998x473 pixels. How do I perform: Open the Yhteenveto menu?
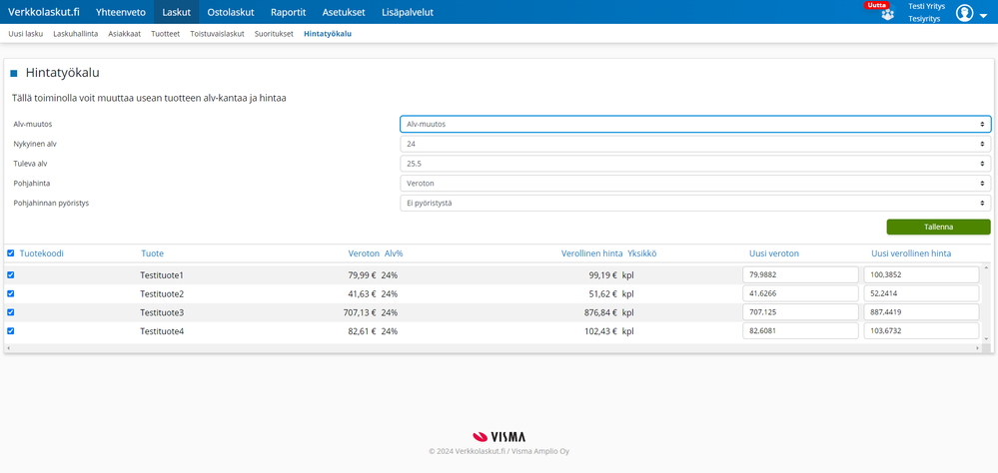click(120, 12)
